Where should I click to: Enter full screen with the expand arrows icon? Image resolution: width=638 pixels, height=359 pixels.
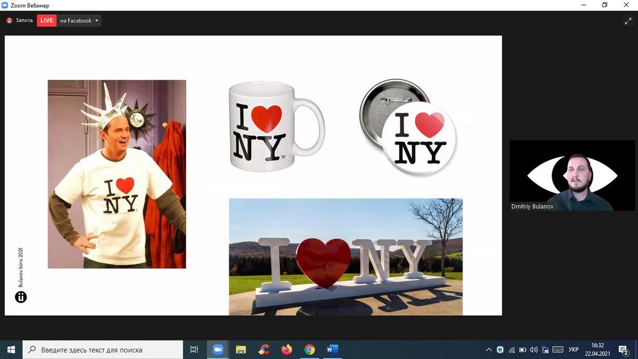point(627,21)
